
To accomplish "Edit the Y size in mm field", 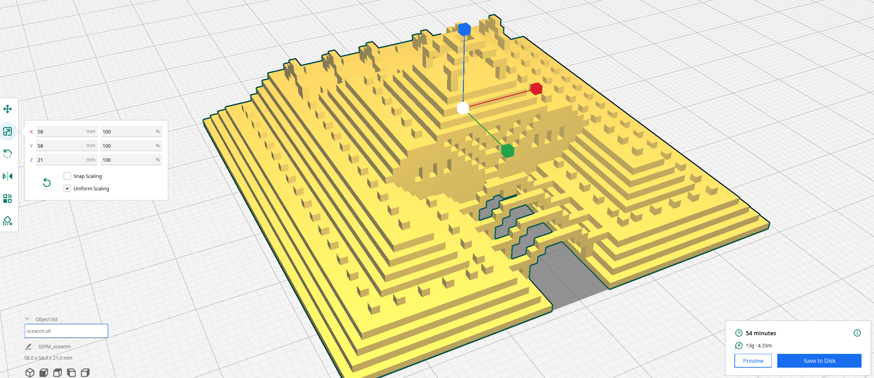I will pos(66,146).
